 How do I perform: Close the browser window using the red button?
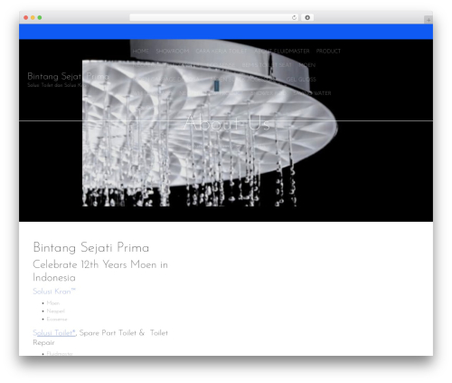(26, 18)
